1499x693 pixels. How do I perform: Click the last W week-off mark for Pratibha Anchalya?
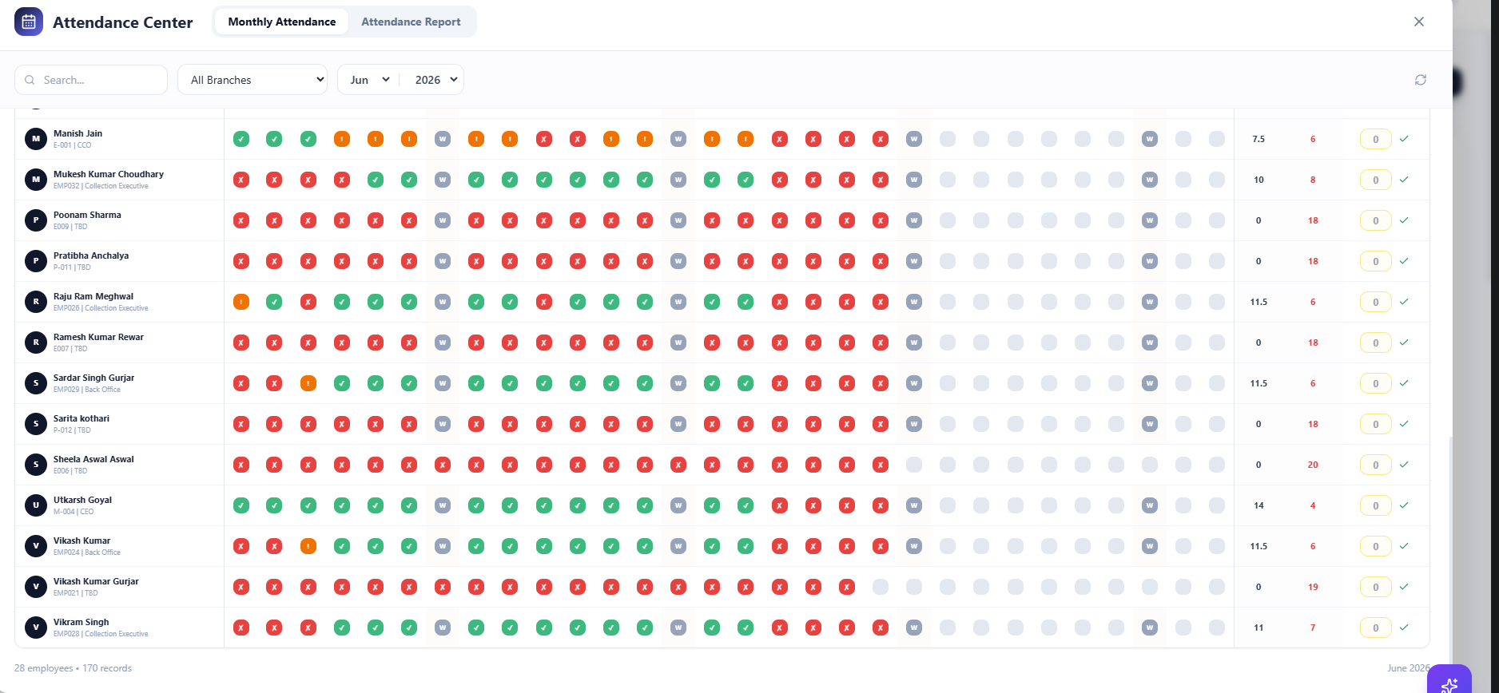click(1149, 261)
